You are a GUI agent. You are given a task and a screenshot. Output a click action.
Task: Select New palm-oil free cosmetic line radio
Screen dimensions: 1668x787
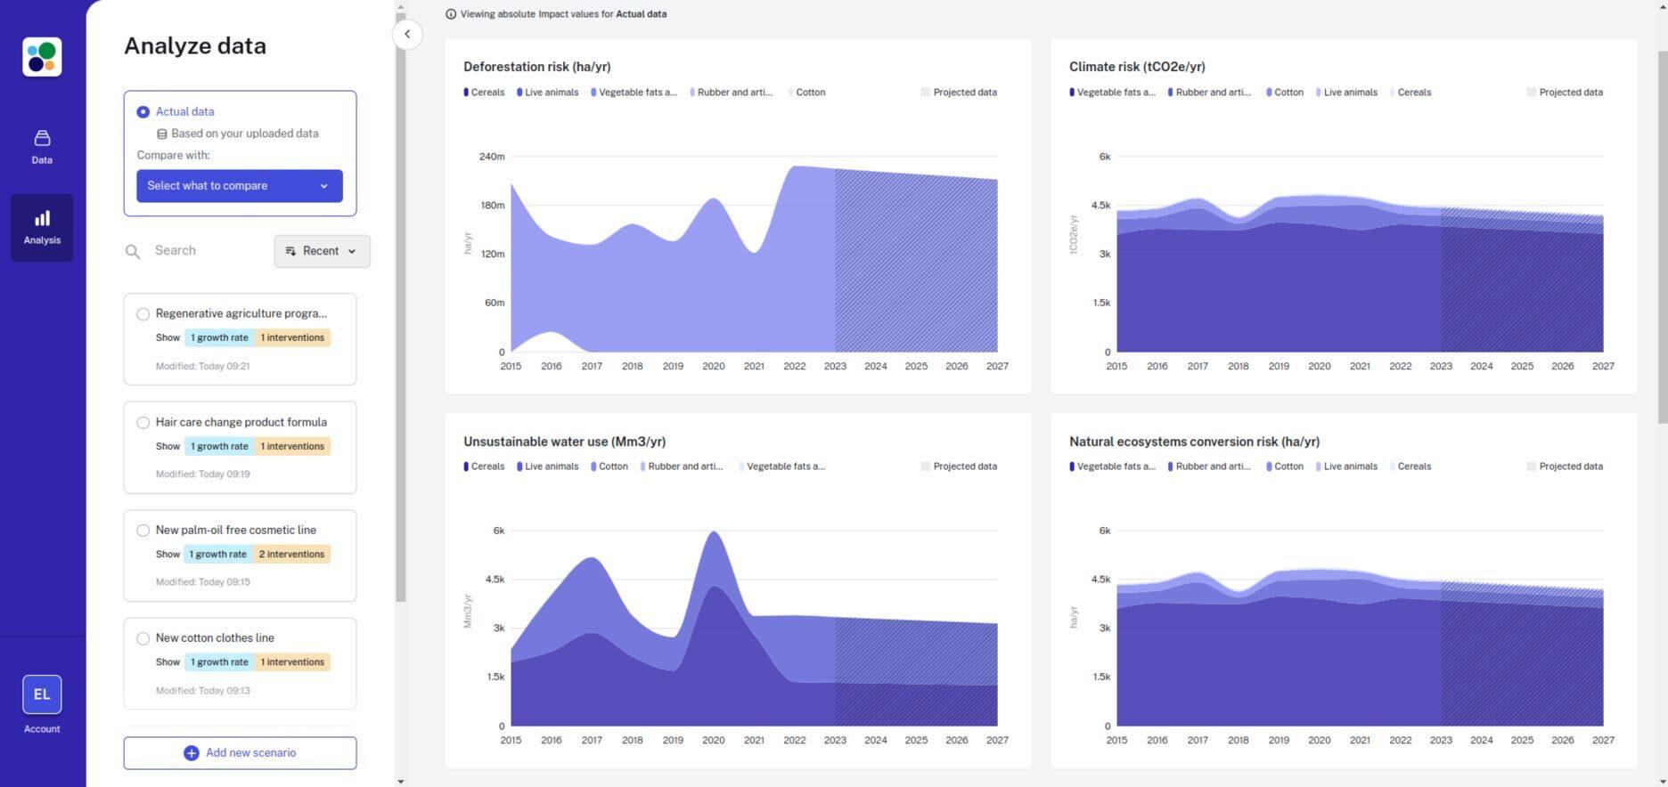[143, 531]
